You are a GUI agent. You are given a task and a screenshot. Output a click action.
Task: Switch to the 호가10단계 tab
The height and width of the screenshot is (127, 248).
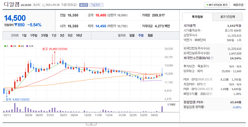[x=228, y=17]
